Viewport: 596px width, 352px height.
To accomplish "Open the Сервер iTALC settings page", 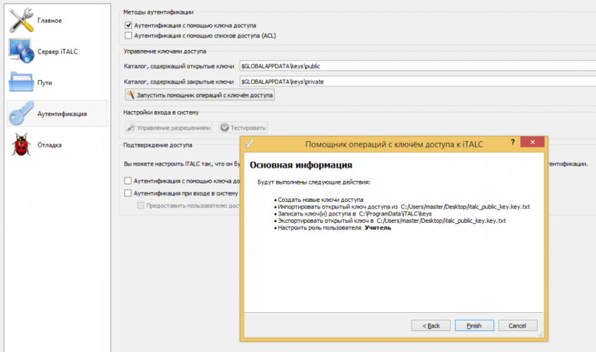I will pos(57,52).
